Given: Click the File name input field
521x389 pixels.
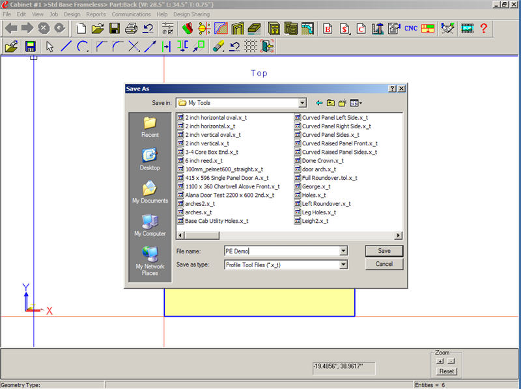Looking at the screenshot, I should 282,251.
